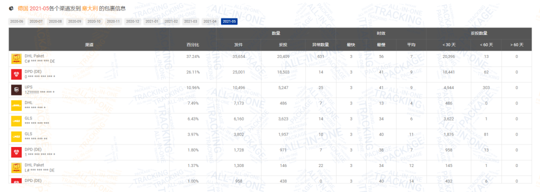Choose the 2021-01 month tab
540x192 pixels.
(152, 21)
